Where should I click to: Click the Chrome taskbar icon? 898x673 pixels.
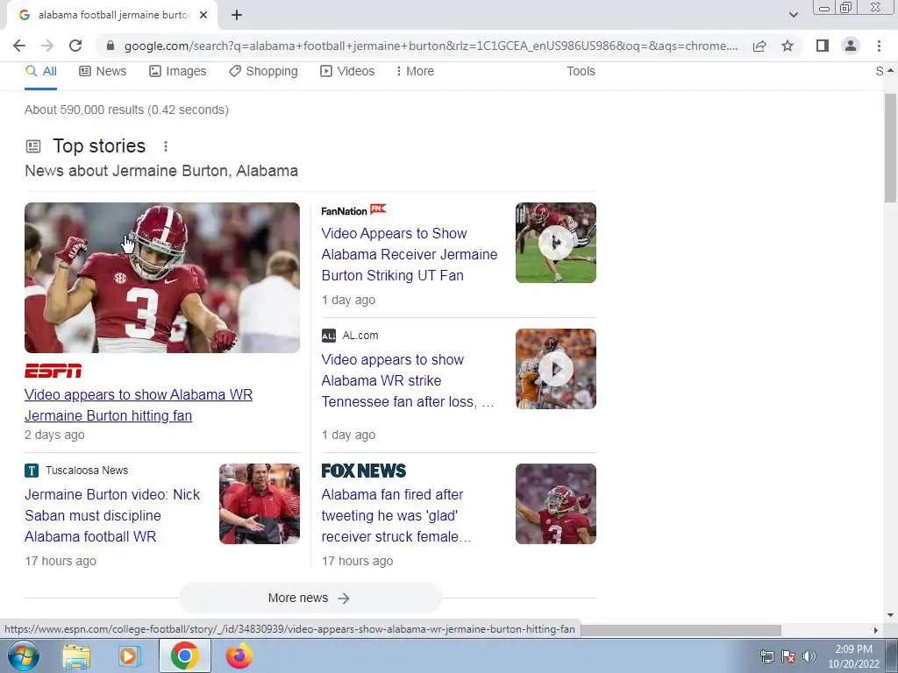tap(184, 655)
